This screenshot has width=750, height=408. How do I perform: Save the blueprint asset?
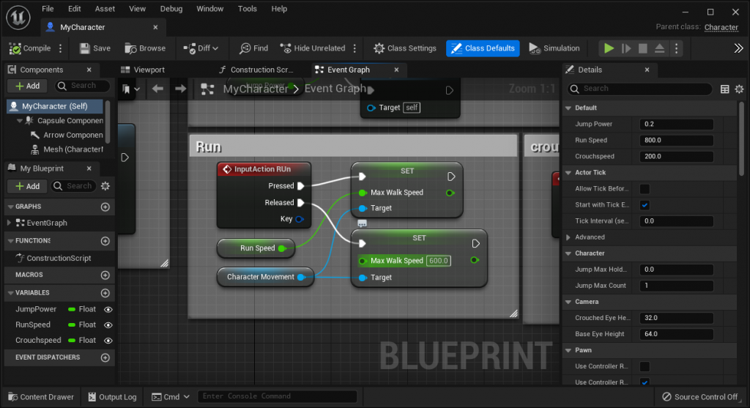(x=95, y=48)
